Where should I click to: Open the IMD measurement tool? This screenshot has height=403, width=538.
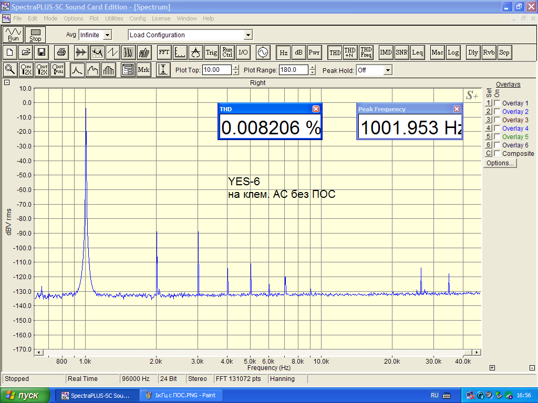point(386,52)
